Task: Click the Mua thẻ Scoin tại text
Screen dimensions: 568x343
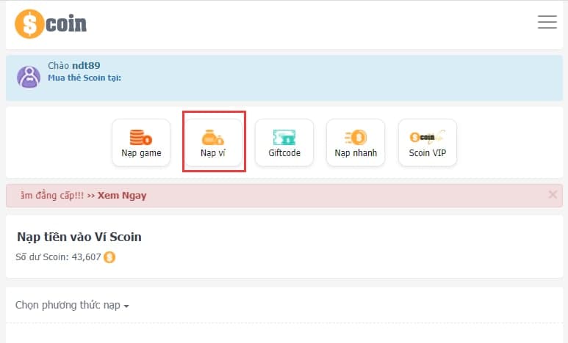Action: coord(85,78)
